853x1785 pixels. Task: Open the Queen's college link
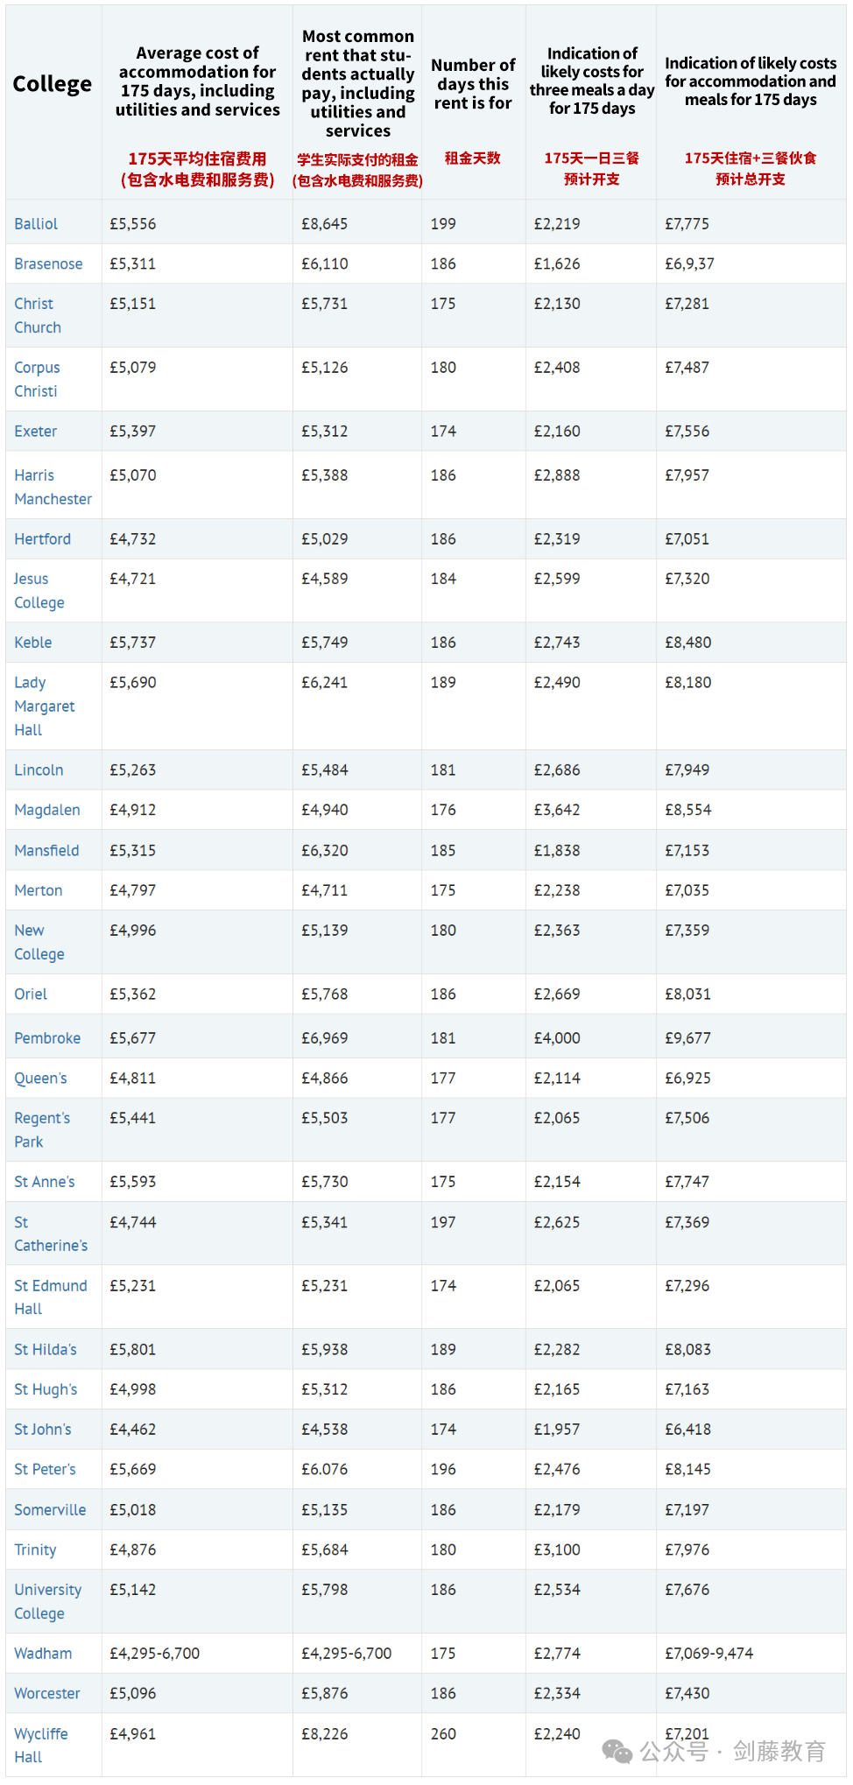pyautogui.click(x=40, y=1078)
